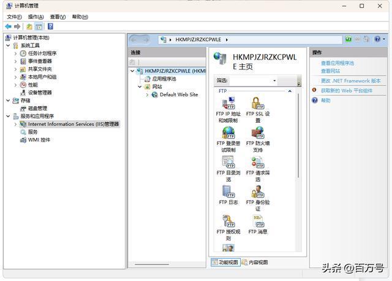
Task: Switch to 功能视图 tab
Action: point(225,262)
